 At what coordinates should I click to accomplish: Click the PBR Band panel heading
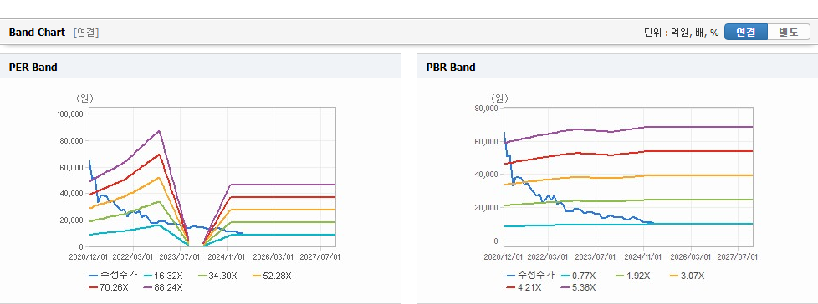click(x=451, y=67)
